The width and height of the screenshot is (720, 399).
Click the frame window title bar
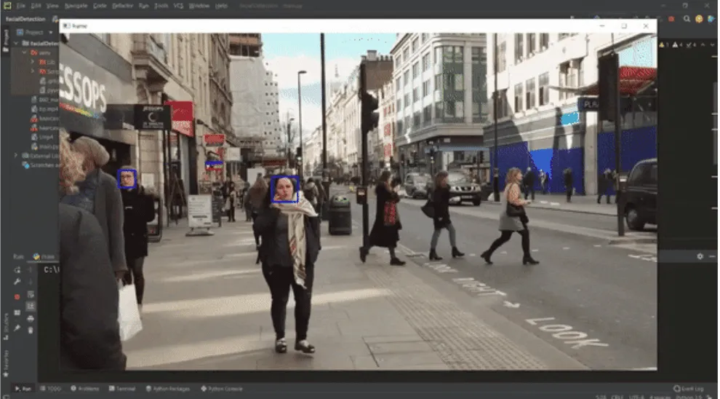(x=327, y=25)
